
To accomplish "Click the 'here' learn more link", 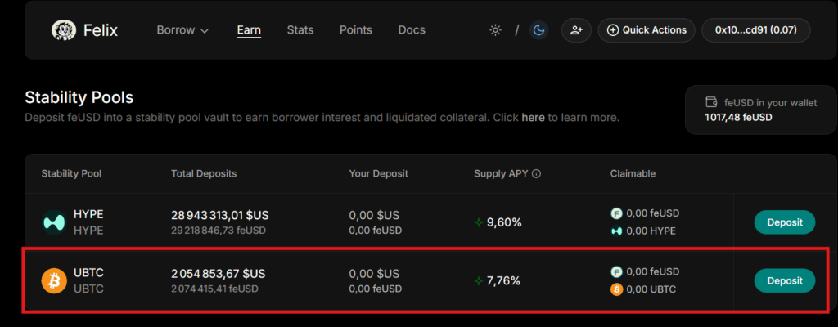I will 533,117.
